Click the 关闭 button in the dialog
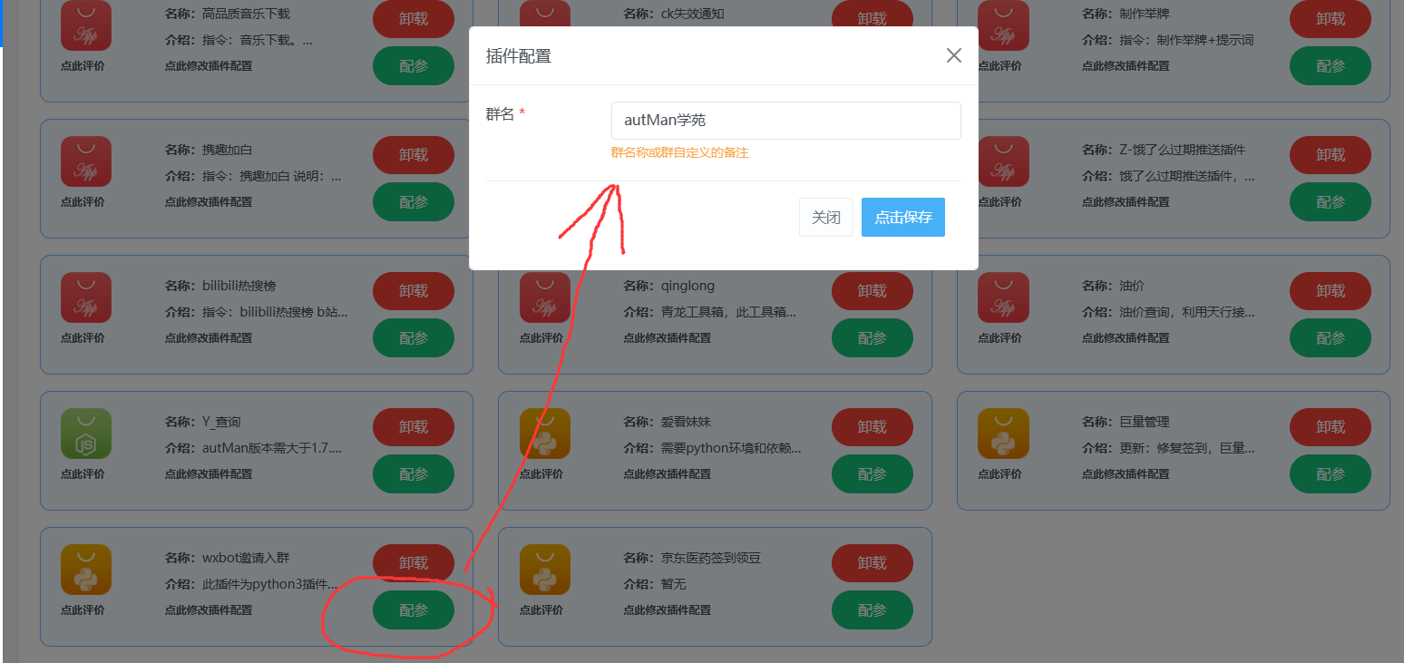1404x663 pixels. click(826, 218)
